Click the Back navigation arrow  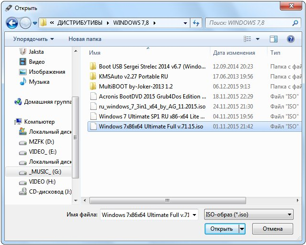[x=12, y=23]
